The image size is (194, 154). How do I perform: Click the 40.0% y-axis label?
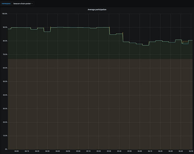pos(5,95)
